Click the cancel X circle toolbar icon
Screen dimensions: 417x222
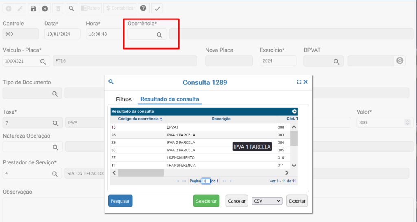pyautogui.click(x=45, y=8)
